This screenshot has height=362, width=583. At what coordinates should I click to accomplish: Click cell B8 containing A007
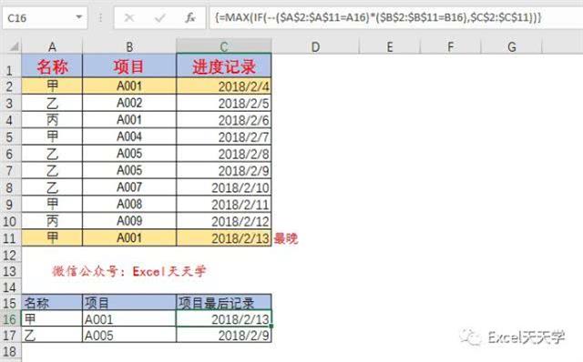tap(129, 187)
